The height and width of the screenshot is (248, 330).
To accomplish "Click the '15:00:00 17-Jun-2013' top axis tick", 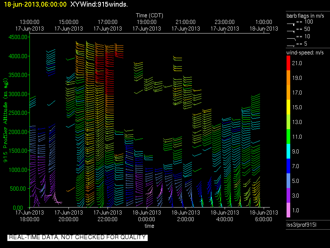I will pos(69,25).
